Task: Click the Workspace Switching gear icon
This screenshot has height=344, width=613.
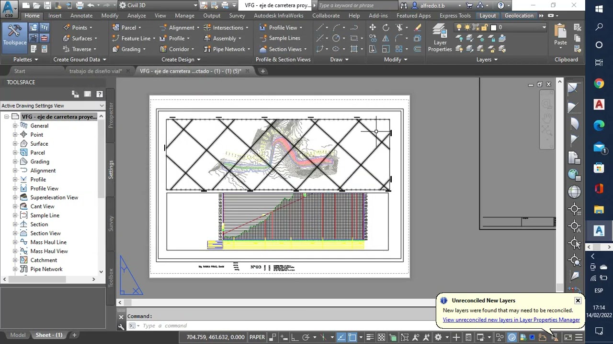Action: [438, 337]
